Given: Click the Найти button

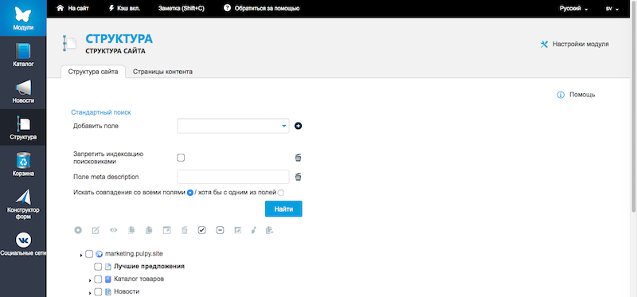Looking at the screenshot, I should (283, 209).
